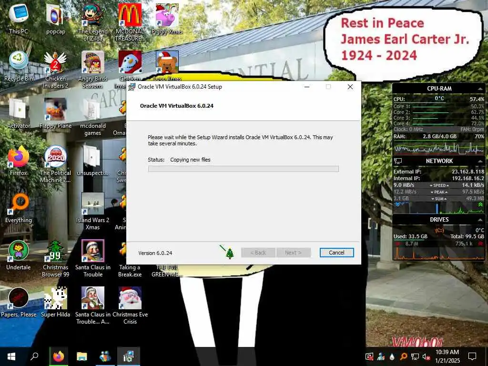The image size is (488, 366).
Task: Click the network traffic graph in the widget
Action: pyautogui.click(x=438, y=208)
